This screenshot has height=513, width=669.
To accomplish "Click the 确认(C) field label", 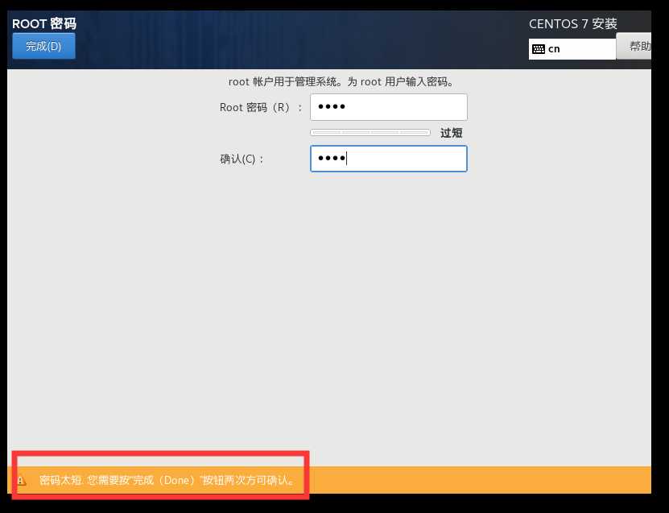I will tap(242, 159).
